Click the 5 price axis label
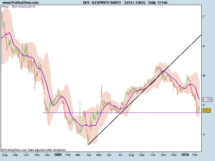215x161 pixels. click(x=204, y=76)
